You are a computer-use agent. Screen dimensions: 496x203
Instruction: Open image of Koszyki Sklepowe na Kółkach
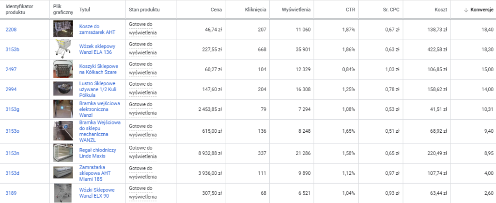click(x=63, y=69)
